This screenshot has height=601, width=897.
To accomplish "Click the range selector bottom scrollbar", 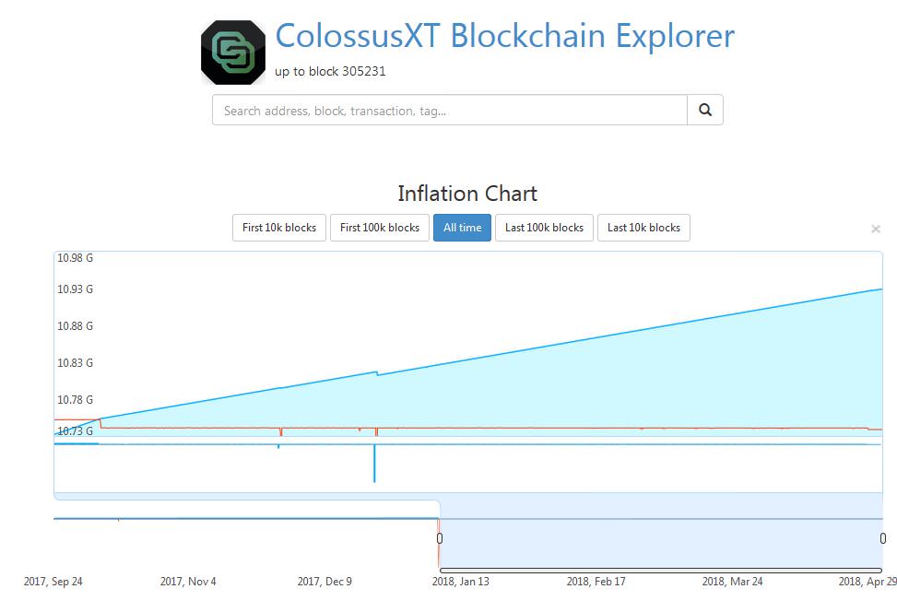I will [x=661, y=571].
